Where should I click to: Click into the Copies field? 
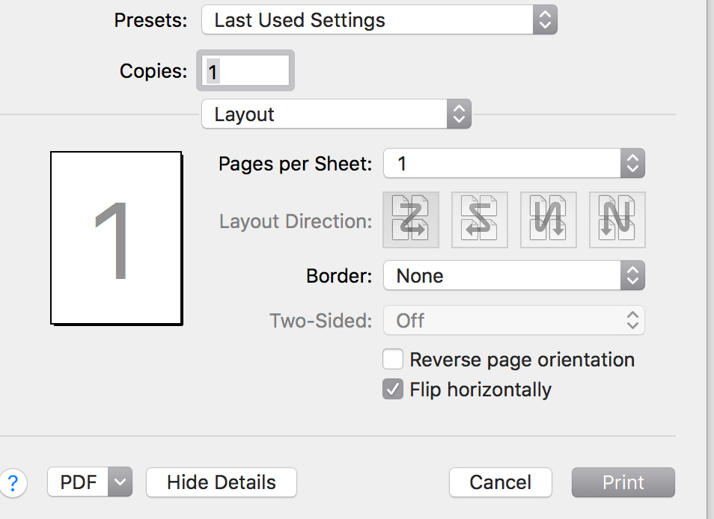245,71
